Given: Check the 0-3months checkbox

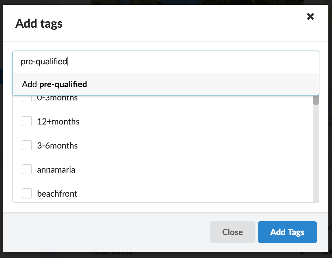Looking at the screenshot, I should 27,99.
